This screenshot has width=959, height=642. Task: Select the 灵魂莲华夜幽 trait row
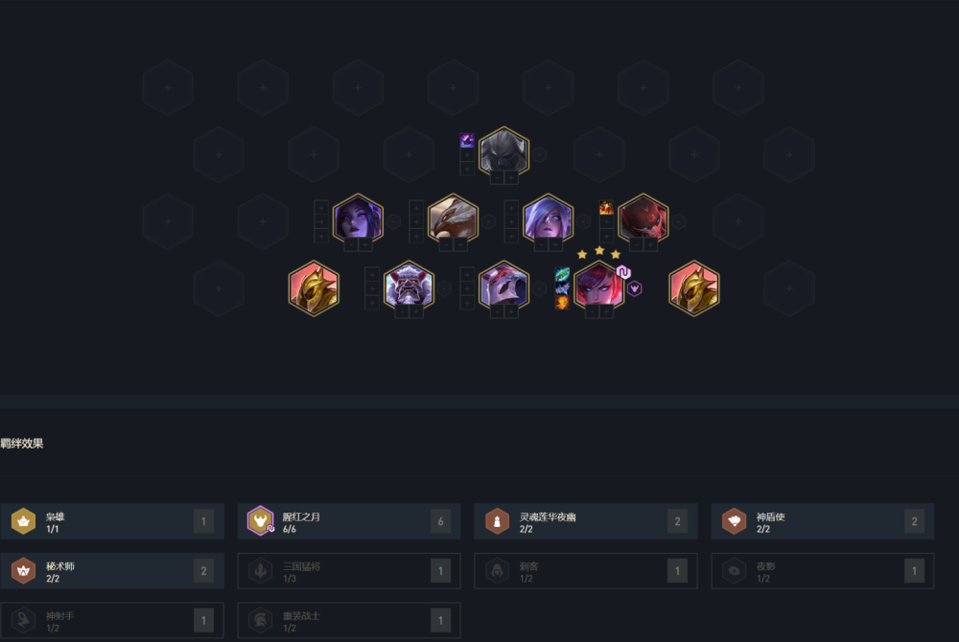click(585, 521)
